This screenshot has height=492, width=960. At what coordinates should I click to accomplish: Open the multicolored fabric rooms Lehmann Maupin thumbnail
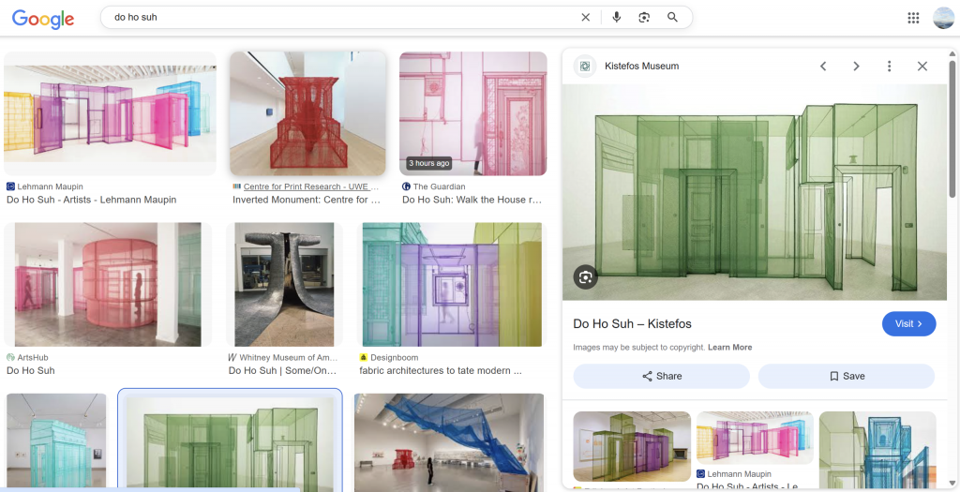(x=111, y=113)
